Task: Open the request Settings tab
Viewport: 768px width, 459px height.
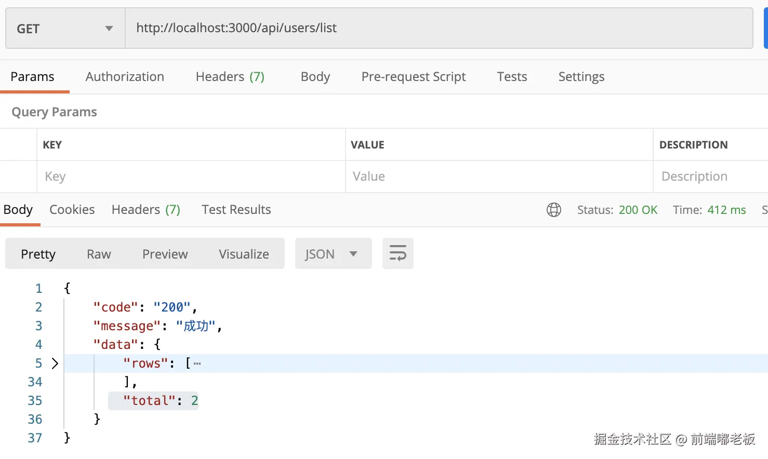Action: (x=581, y=77)
